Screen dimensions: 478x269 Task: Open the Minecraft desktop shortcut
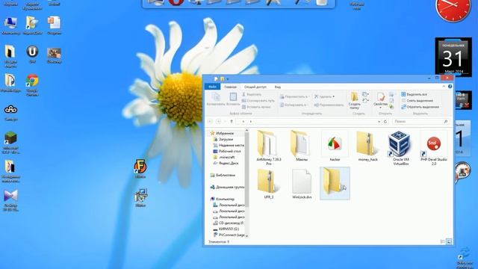coord(10,143)
